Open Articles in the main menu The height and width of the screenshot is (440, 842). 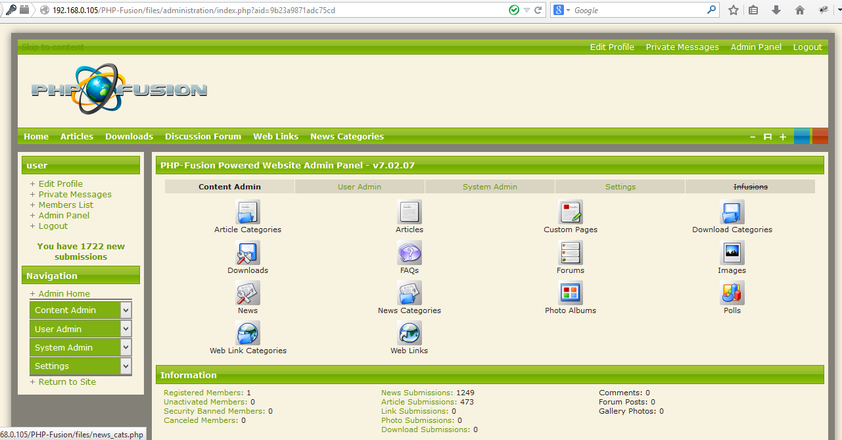(x=77, y=136)
